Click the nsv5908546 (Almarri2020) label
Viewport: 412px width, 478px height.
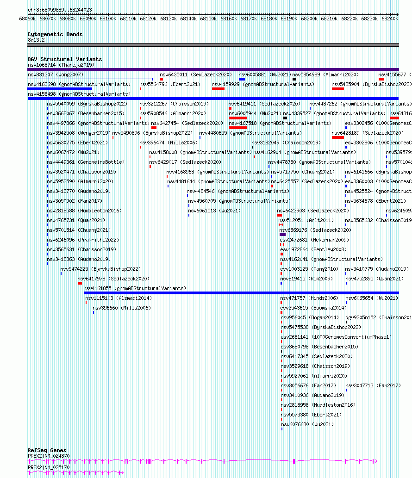coord(173,114)
